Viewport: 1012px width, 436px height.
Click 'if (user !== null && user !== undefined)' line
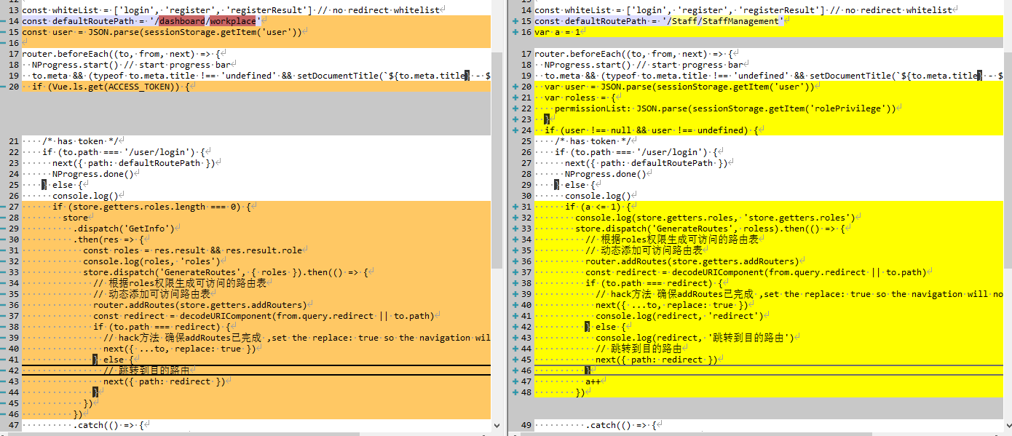pos(651,130)
